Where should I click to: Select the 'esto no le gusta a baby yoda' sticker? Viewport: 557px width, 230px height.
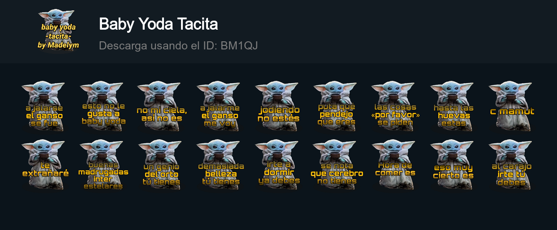click(x=102, y=106)
